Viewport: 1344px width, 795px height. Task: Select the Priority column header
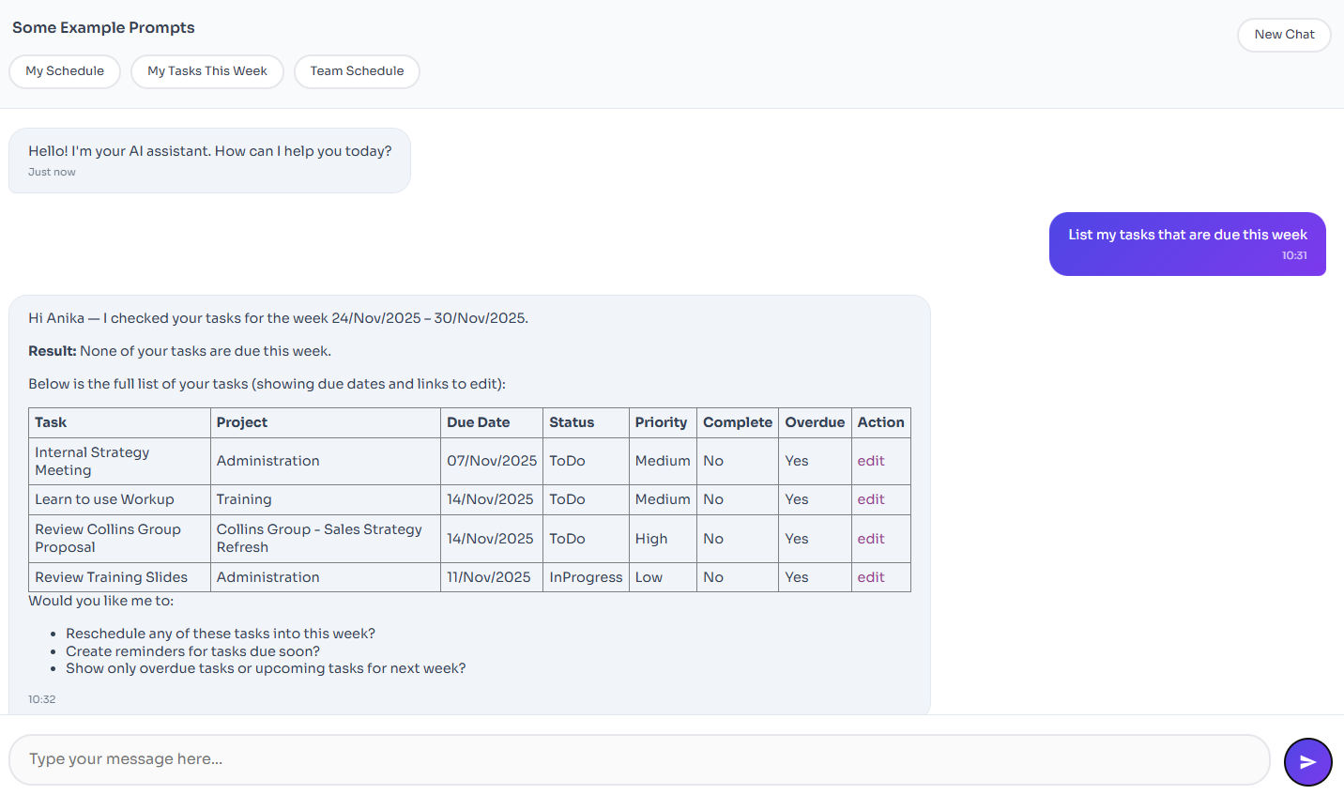click(661, 422)
